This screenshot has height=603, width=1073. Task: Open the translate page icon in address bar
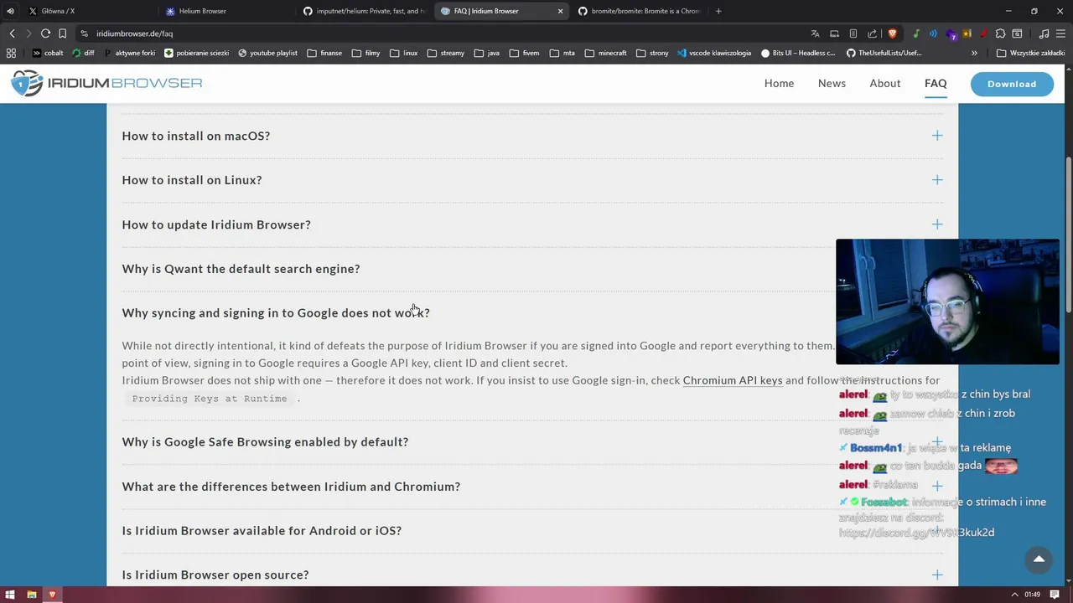tap(815, 33)
